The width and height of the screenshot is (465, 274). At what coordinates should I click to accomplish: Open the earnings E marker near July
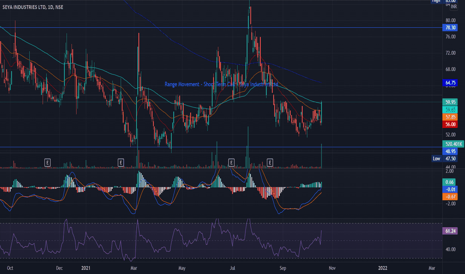[x=232, y=162]
